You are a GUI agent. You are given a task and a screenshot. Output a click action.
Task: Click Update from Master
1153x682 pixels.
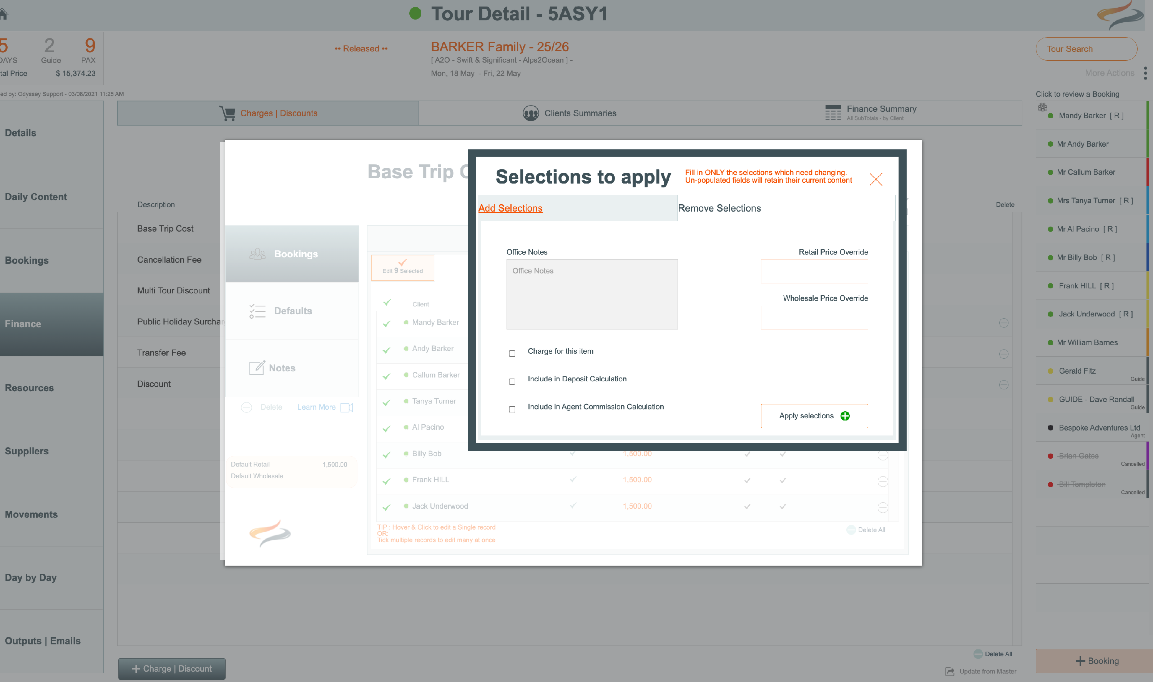pyautogui.click(x=981, y=671)
